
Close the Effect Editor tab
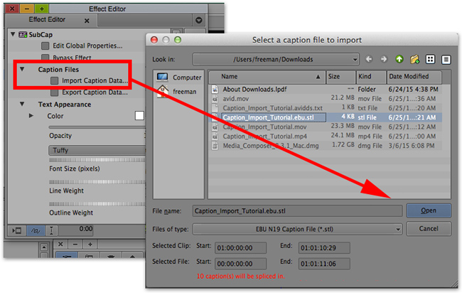click(87, 21)
